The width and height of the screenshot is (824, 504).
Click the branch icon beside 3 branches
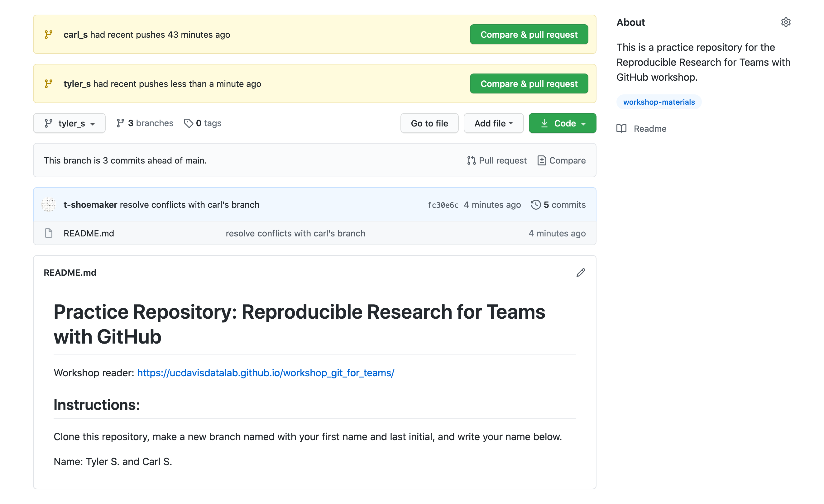click(x=120, y=123)
